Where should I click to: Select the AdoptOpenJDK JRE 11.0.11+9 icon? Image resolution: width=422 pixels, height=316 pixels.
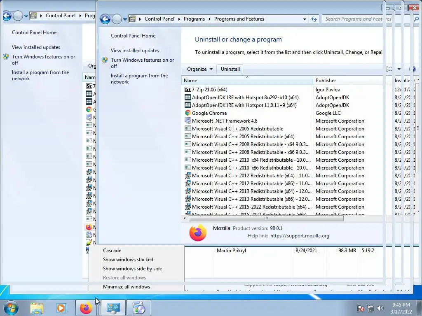pos(188,105)
